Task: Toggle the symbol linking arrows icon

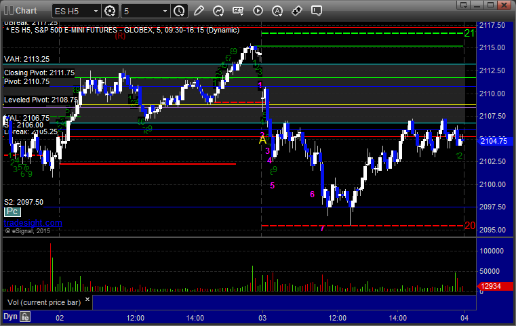Action: (297, 11)
